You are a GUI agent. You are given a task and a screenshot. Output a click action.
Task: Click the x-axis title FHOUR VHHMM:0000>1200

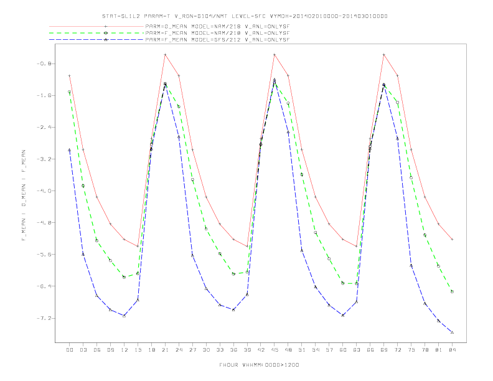(x=259, y=365)
